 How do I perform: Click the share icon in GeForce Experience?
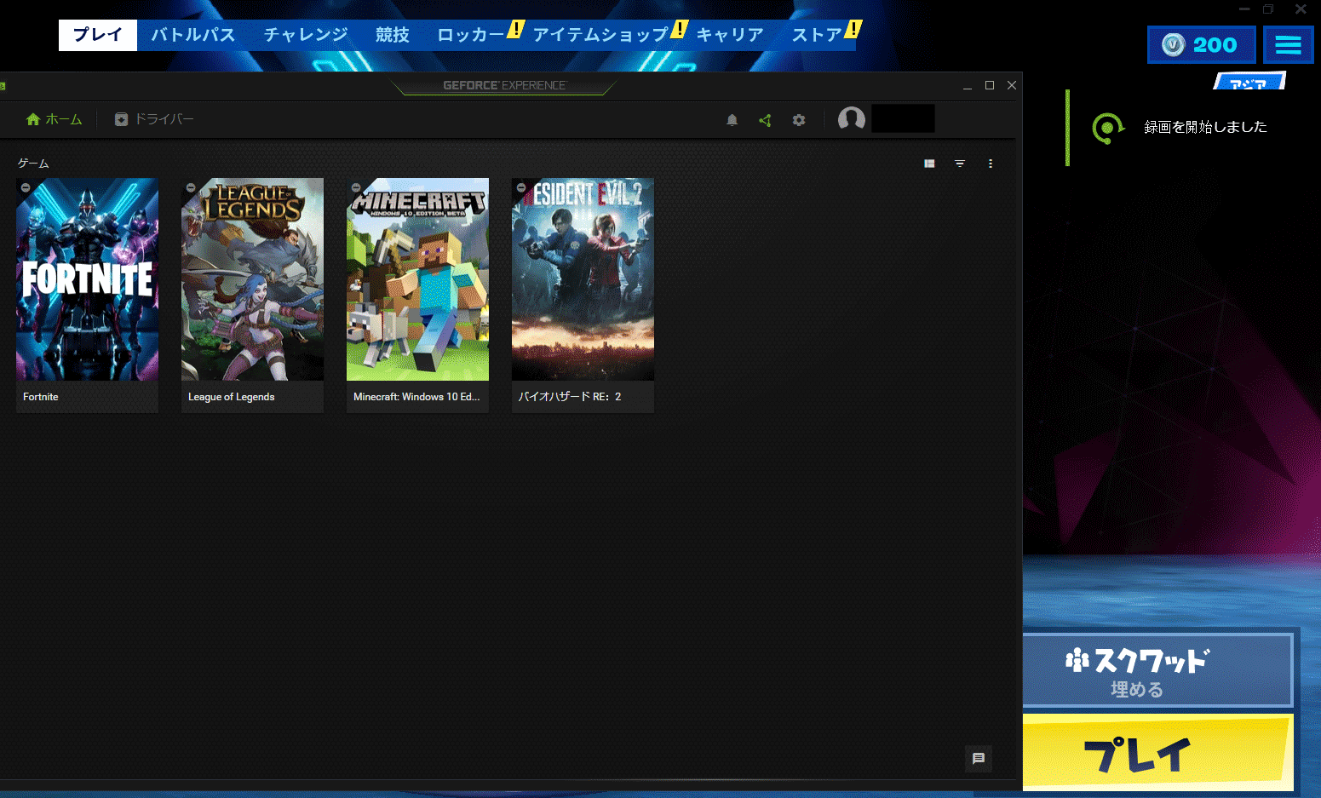[x=765, y=120]
